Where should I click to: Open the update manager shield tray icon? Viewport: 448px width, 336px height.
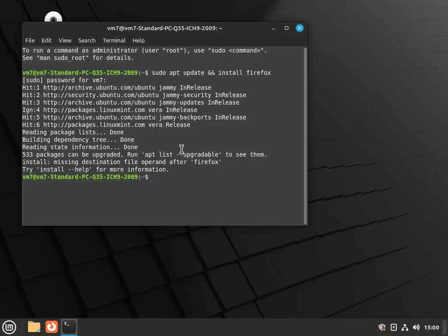point(381,327)
